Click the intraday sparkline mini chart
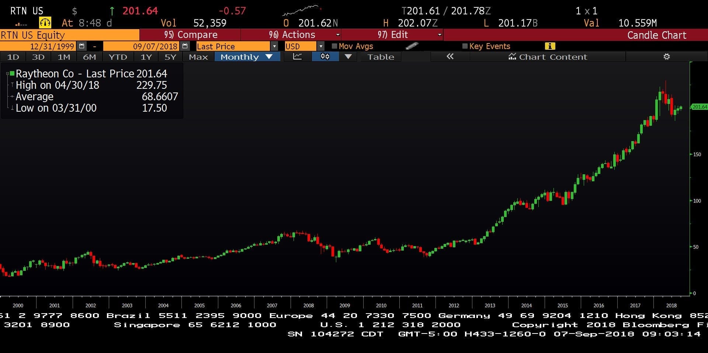The width and height of the screenshot is (708, 353). coord(302,10)
